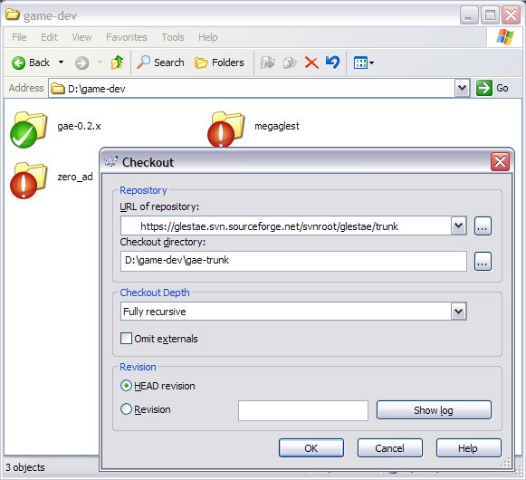Image resolution: width=526 pixels, height=480 pixels.
Task: Confirm checkout with the OK button
Action: (x=311, y=448)
